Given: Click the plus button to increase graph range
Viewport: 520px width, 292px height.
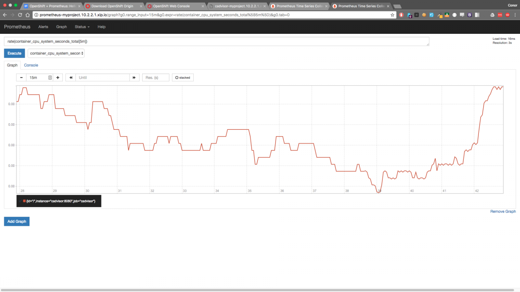Looking at the screenshot, I should [58, 77].
